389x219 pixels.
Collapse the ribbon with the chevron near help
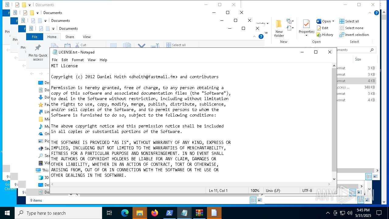click(x=254, y=36)
